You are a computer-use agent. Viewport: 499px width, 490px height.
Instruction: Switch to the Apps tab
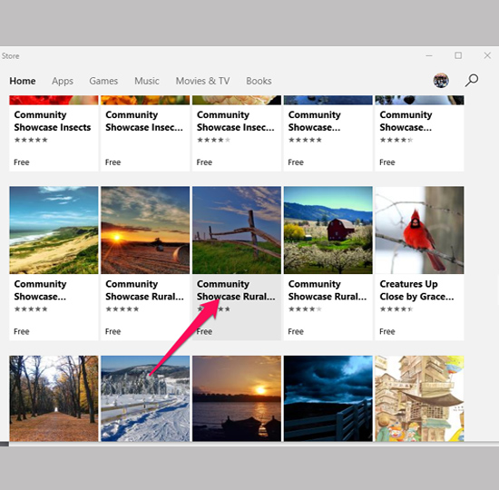tap(63, 81)
